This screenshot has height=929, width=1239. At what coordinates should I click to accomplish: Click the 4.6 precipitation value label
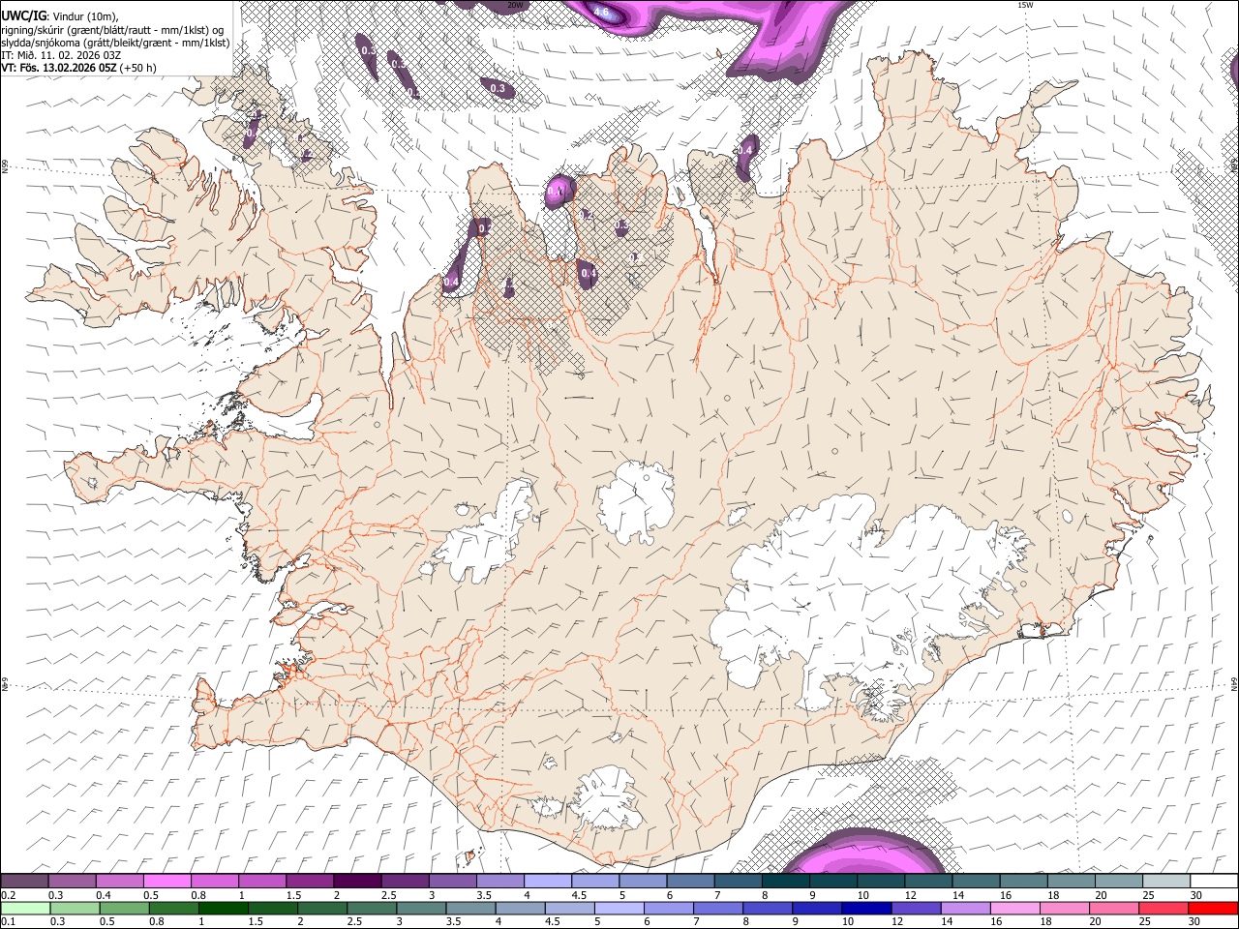pyautogui.click(x=601, y=13)
